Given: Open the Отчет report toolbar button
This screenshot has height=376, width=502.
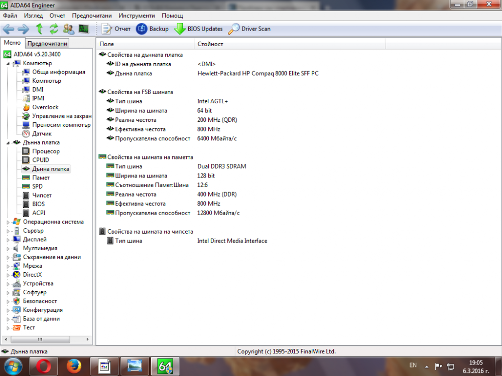Looking at the screenshot, I should coord(116,29).
